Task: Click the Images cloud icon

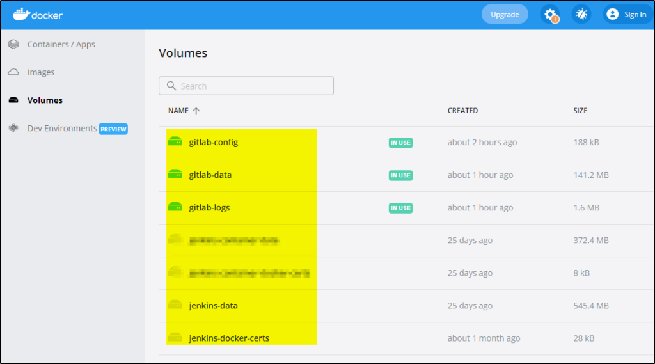Action: tap(13, 72)
